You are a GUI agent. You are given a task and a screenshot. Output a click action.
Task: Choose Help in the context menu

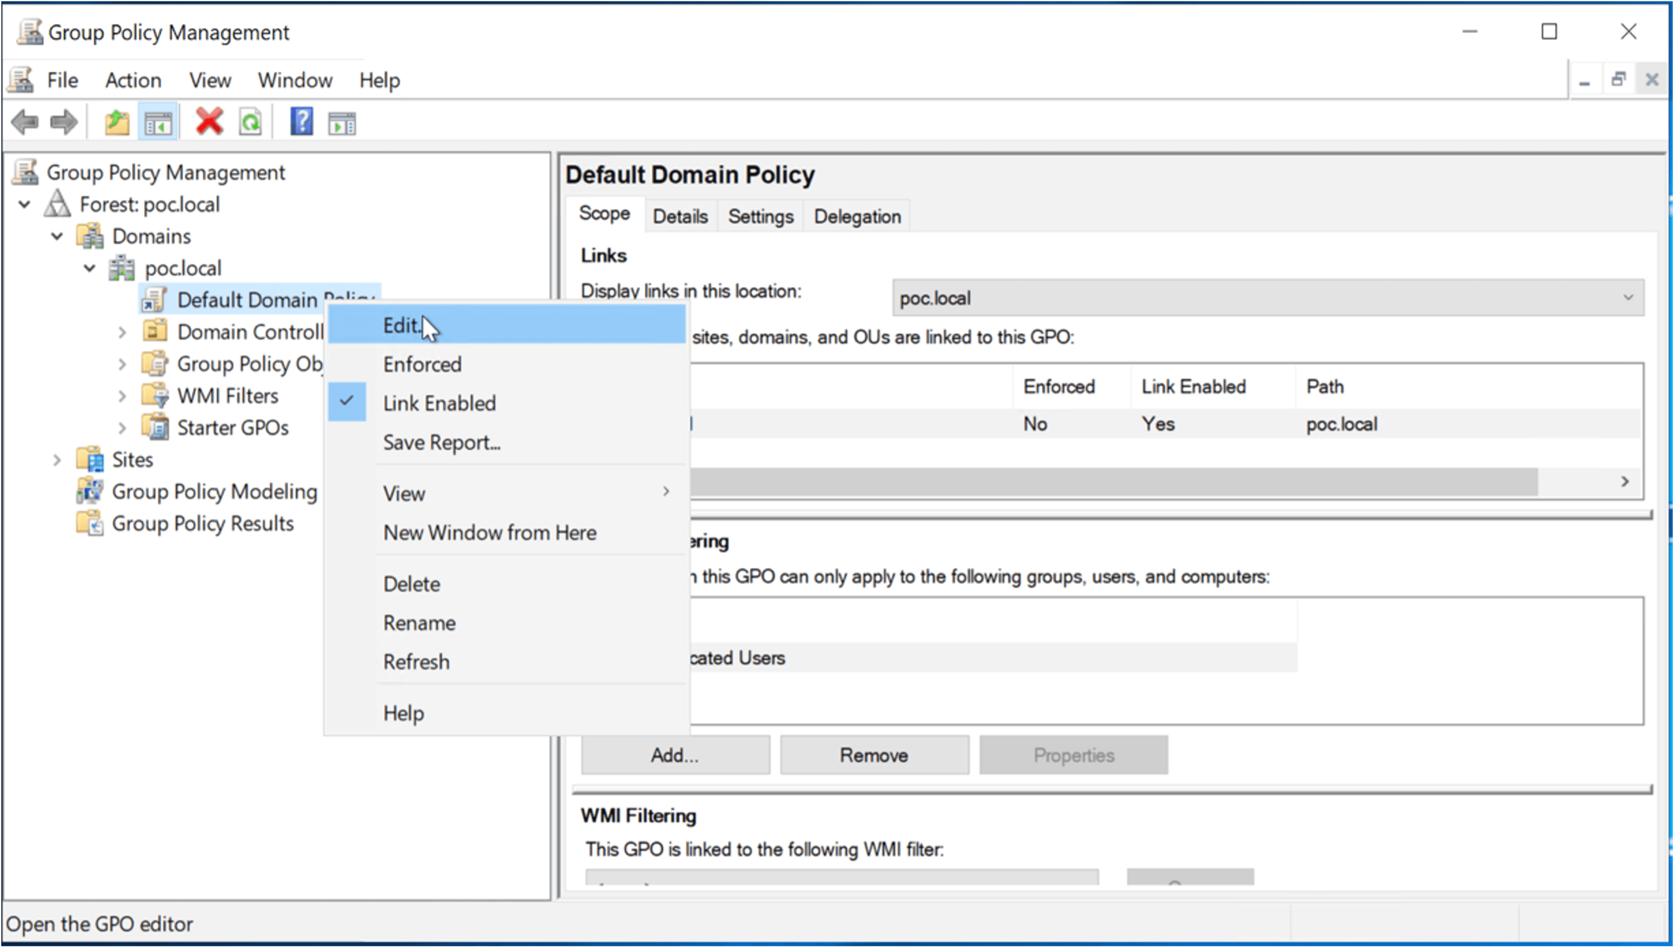pyautogui.click(x=507, y=713)
